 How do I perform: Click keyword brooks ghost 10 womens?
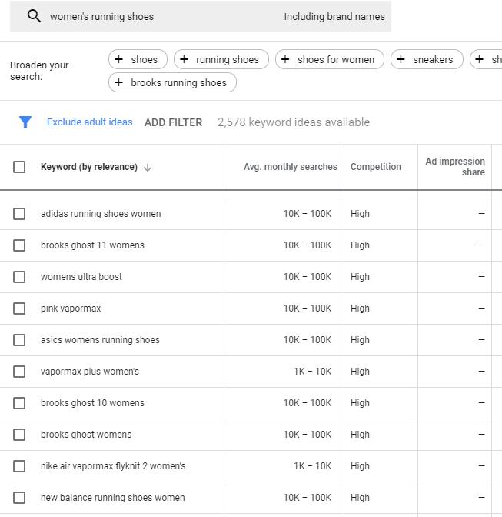92,403
